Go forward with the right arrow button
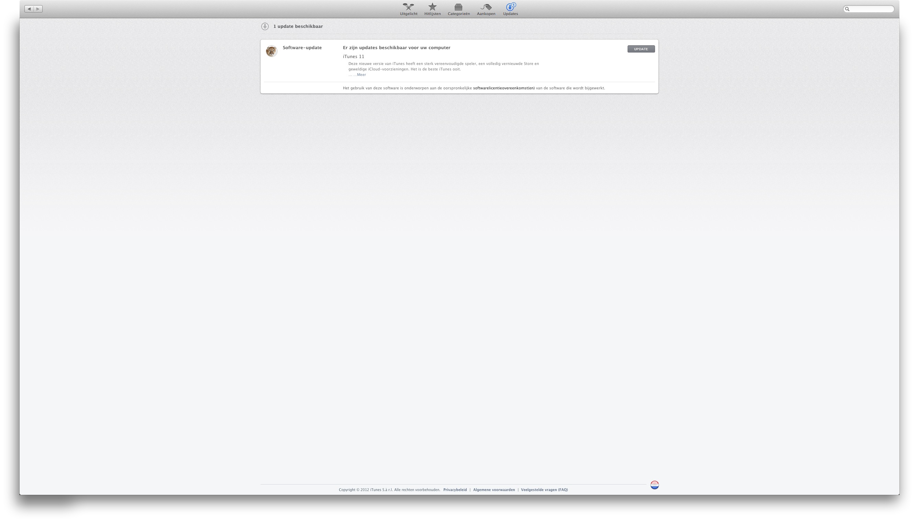Image resolution: width=919 pixels, height=522 pixels. point(38,9)
